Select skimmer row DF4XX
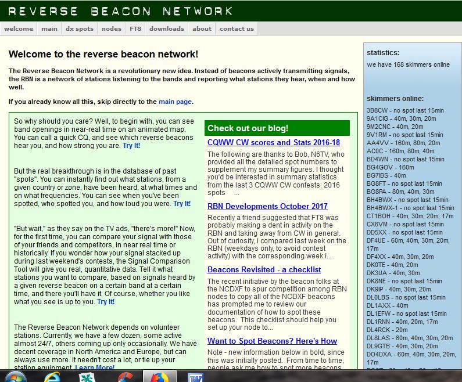Image resolution: width=462 pixels, height=382 pixels. (x=400, y=257)
